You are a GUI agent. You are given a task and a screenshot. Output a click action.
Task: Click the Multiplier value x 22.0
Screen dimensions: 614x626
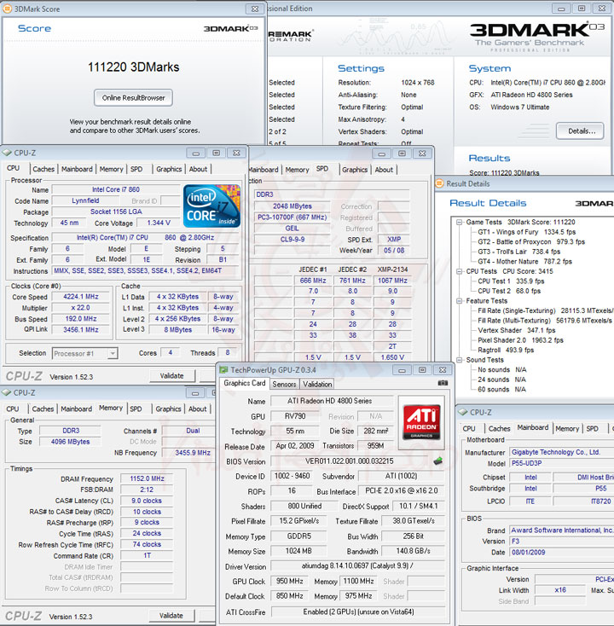click(81, 308)
